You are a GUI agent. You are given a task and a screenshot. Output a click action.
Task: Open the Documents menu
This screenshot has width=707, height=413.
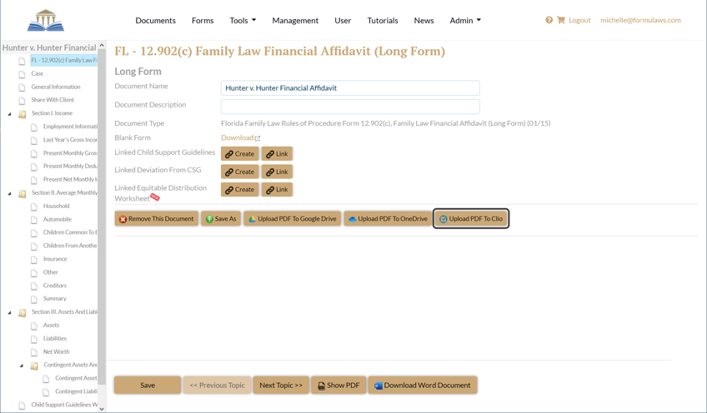pyautogui.click(x=156, y=20)
